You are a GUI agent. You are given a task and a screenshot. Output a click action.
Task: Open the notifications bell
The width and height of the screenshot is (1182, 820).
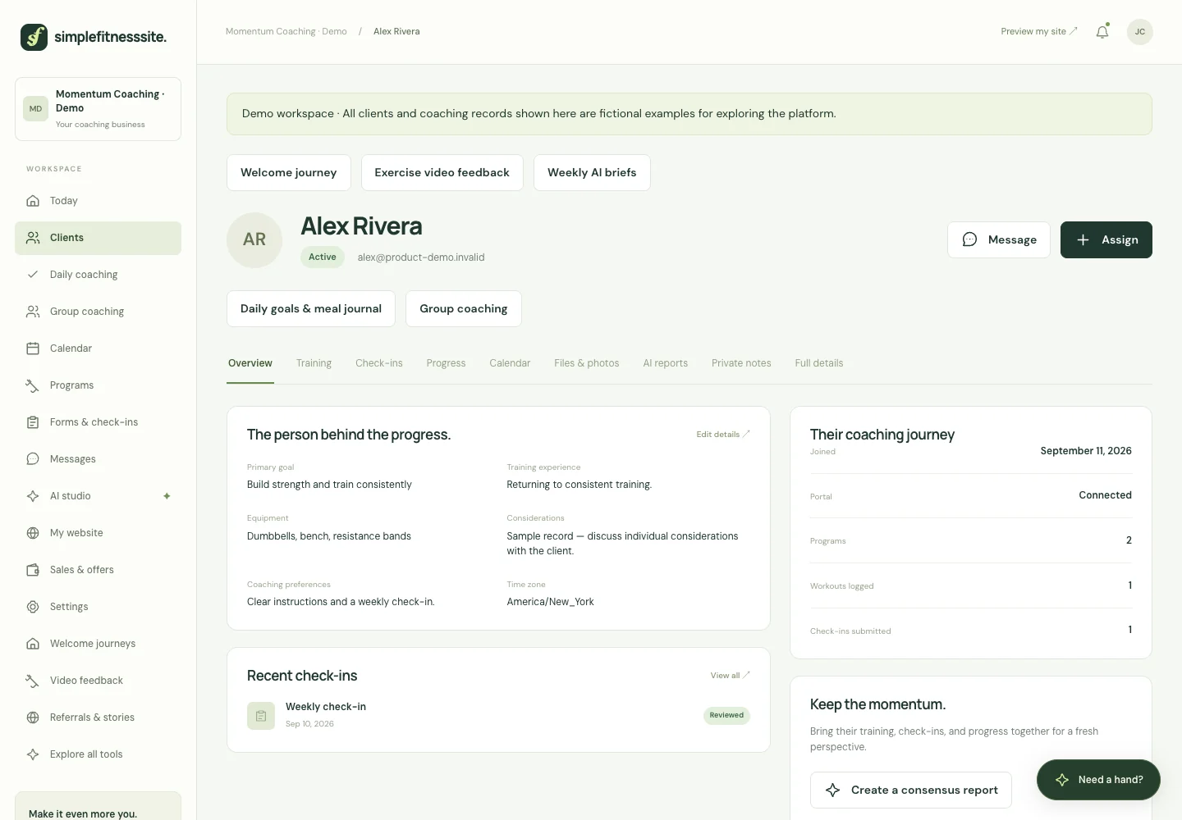(1102, 32)
